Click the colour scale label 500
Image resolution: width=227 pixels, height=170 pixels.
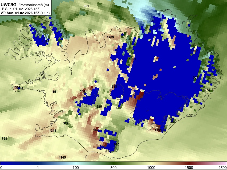click(x=113, y=168)
